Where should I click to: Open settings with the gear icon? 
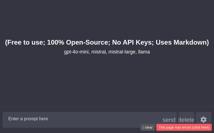pyautogui.click(x=203, y=119)
